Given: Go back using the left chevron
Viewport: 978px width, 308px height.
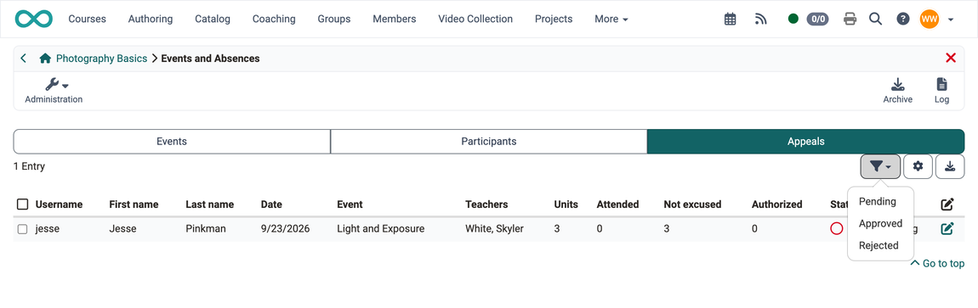Looking at the screenshot, I should (24, 59).
